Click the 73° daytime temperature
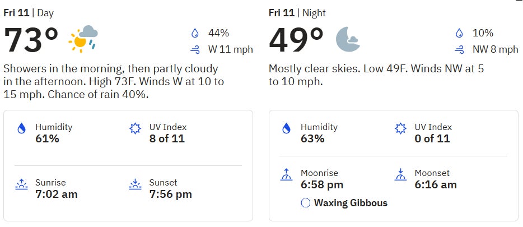 coord(31,40)
